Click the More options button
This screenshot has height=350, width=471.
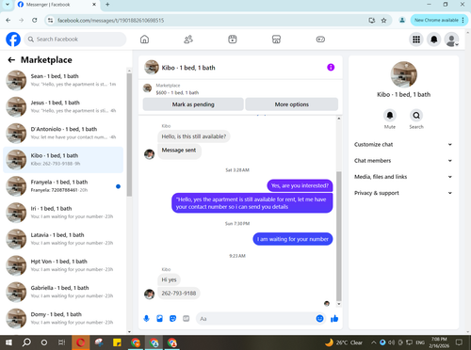click(x=292, y=104)
